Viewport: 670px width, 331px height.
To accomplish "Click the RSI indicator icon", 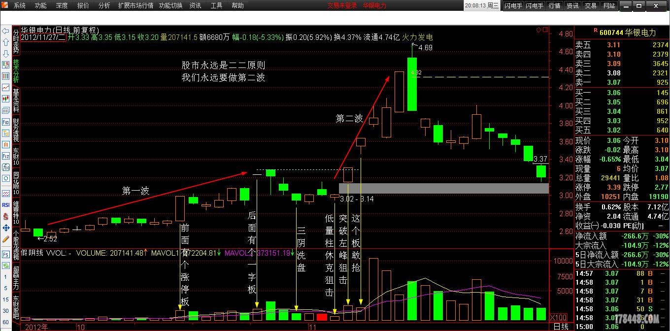I will pyautogui.click(x=6, y=205).
